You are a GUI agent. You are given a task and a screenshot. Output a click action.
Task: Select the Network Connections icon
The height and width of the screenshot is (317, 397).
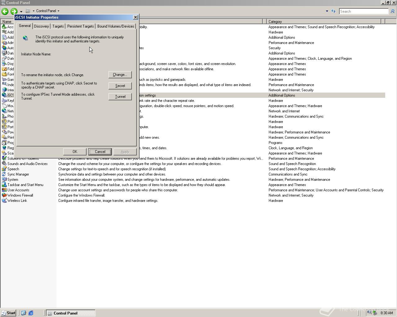[4, 111]
